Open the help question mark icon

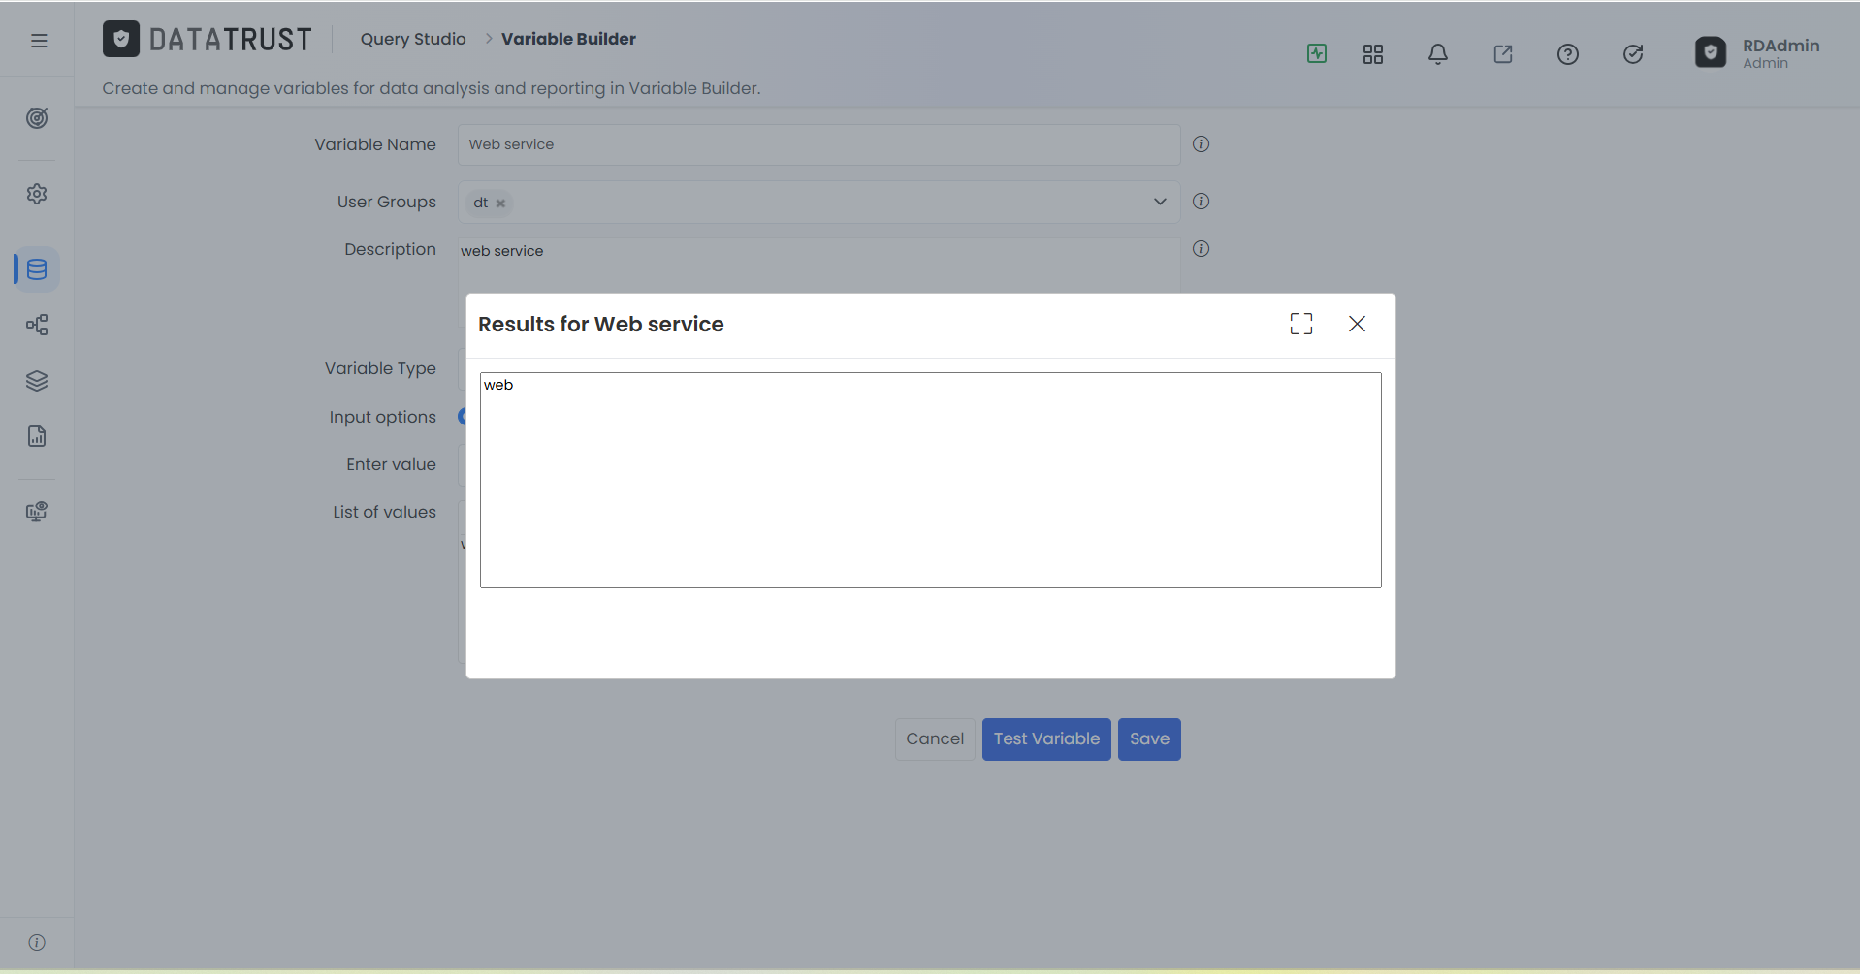click(x=1568, y=54)
